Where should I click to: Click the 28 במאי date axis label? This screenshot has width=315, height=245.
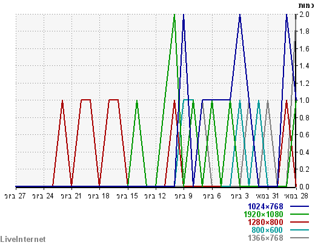point(296,196)
